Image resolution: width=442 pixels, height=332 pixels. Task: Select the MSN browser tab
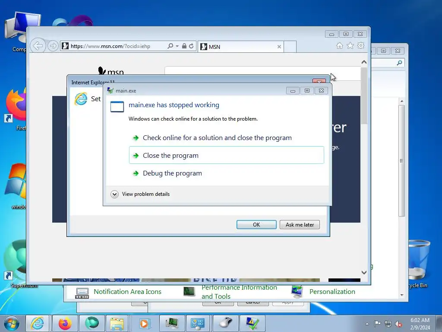click(240, 47)
